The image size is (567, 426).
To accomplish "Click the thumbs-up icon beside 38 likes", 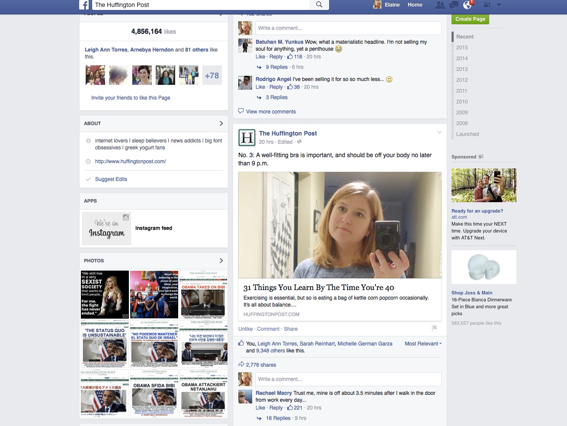I will (x=290, y=87).
